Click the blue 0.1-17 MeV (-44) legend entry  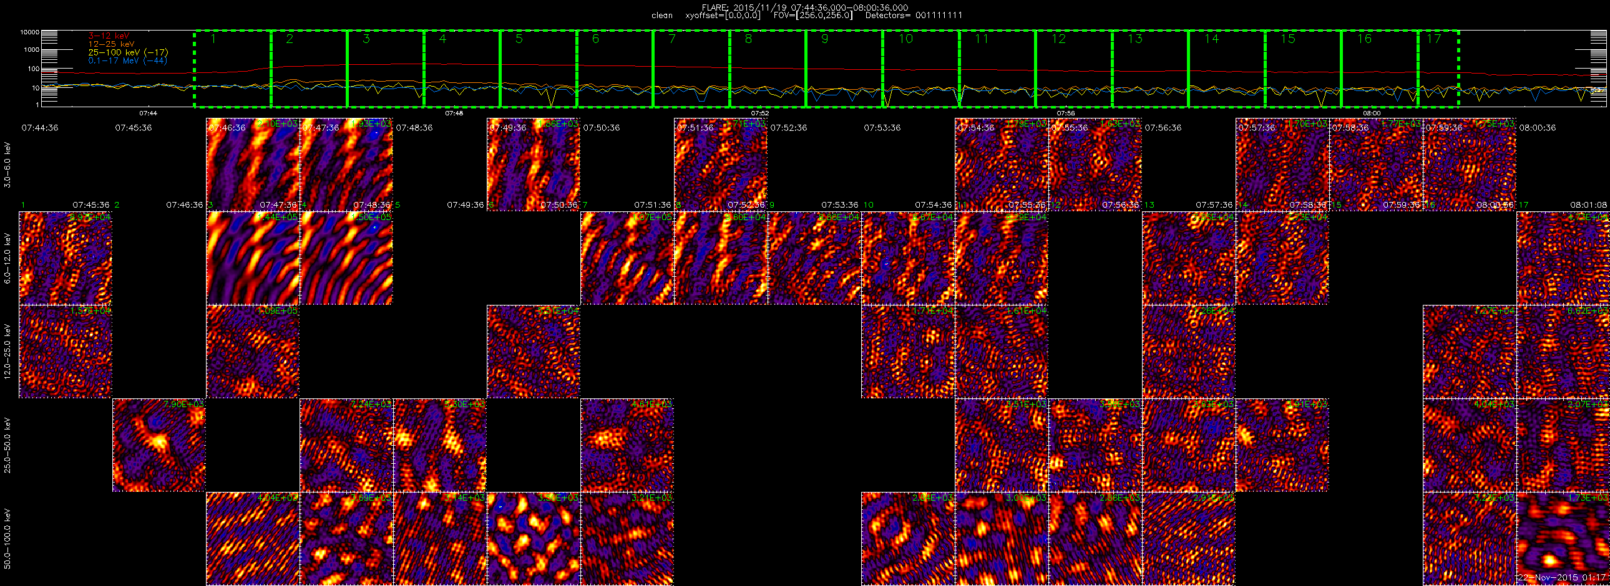click(127, 60)
